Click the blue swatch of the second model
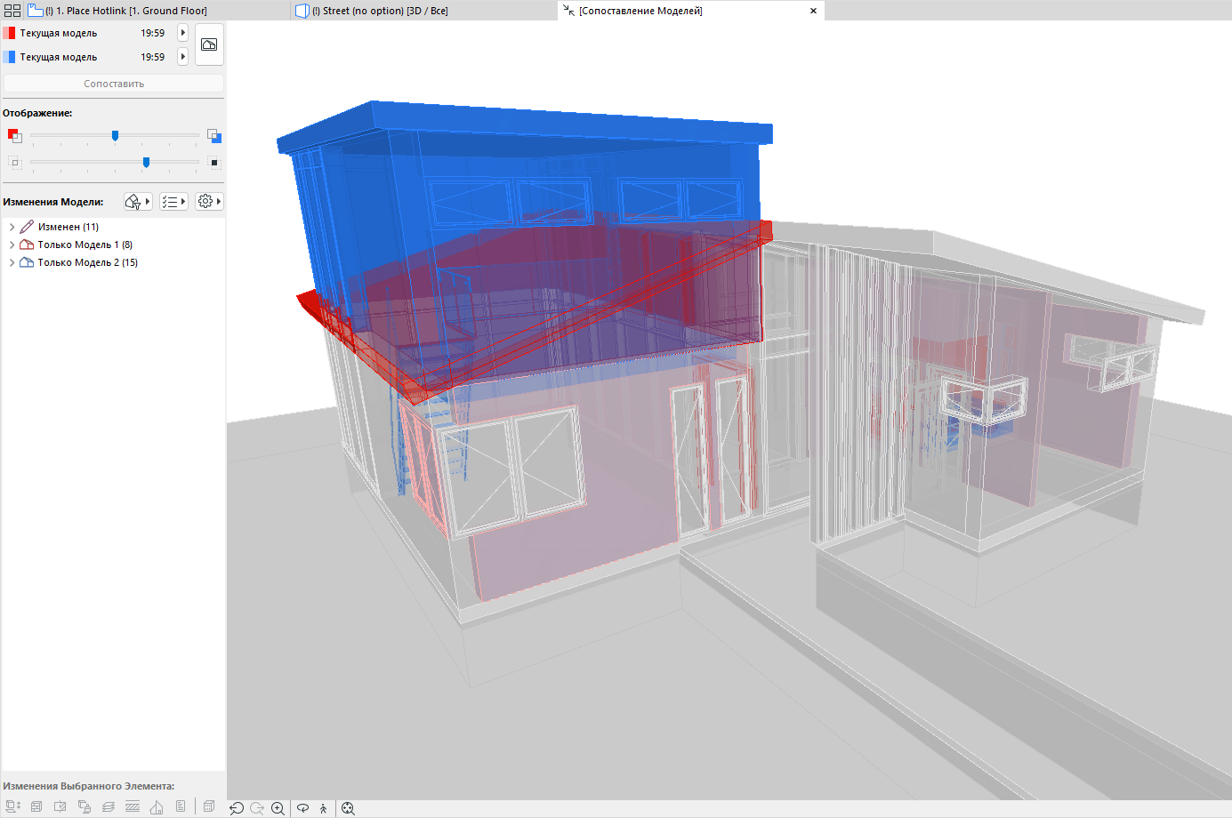 [9, 57]
